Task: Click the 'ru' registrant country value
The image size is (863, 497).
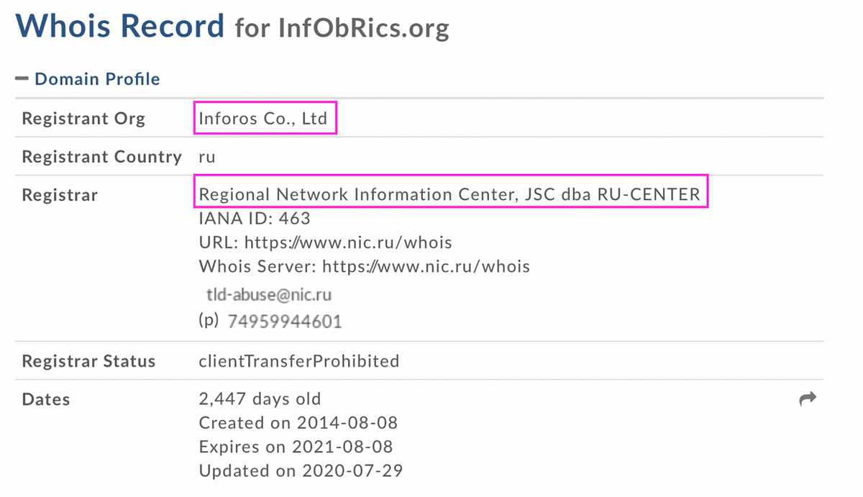Action: coord(207,157)
